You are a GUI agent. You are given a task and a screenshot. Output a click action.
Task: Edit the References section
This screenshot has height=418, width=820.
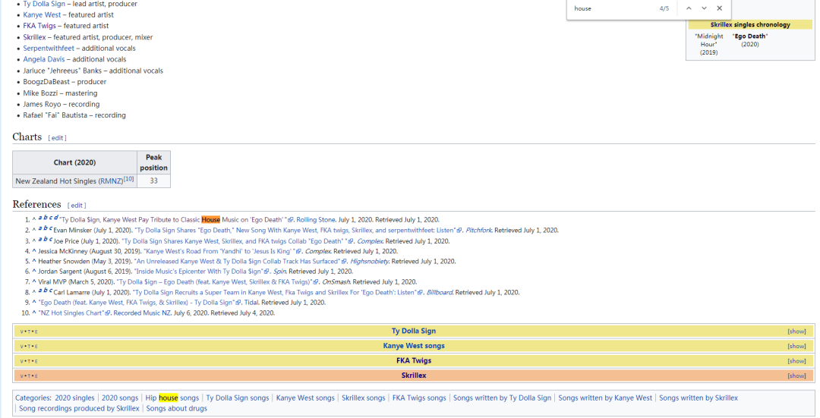click(77, 206)
